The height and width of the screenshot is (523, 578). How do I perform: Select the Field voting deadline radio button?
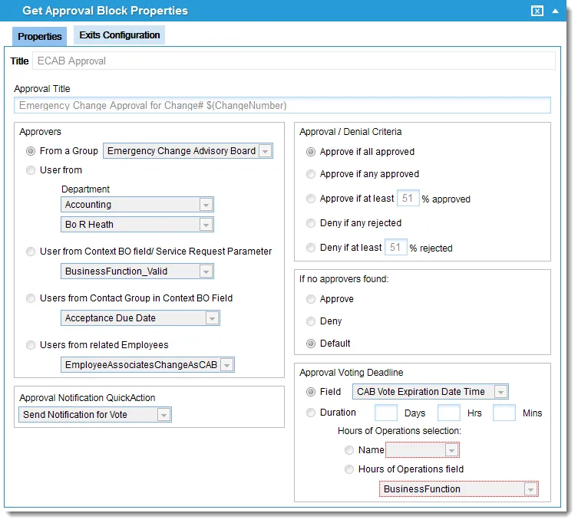(311, 392)
